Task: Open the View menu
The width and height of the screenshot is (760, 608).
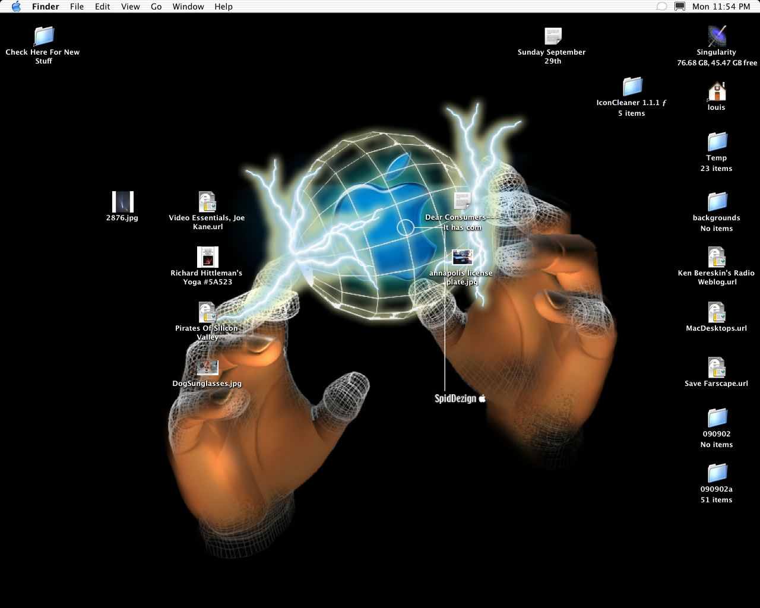Action: (x=131, y=7)
